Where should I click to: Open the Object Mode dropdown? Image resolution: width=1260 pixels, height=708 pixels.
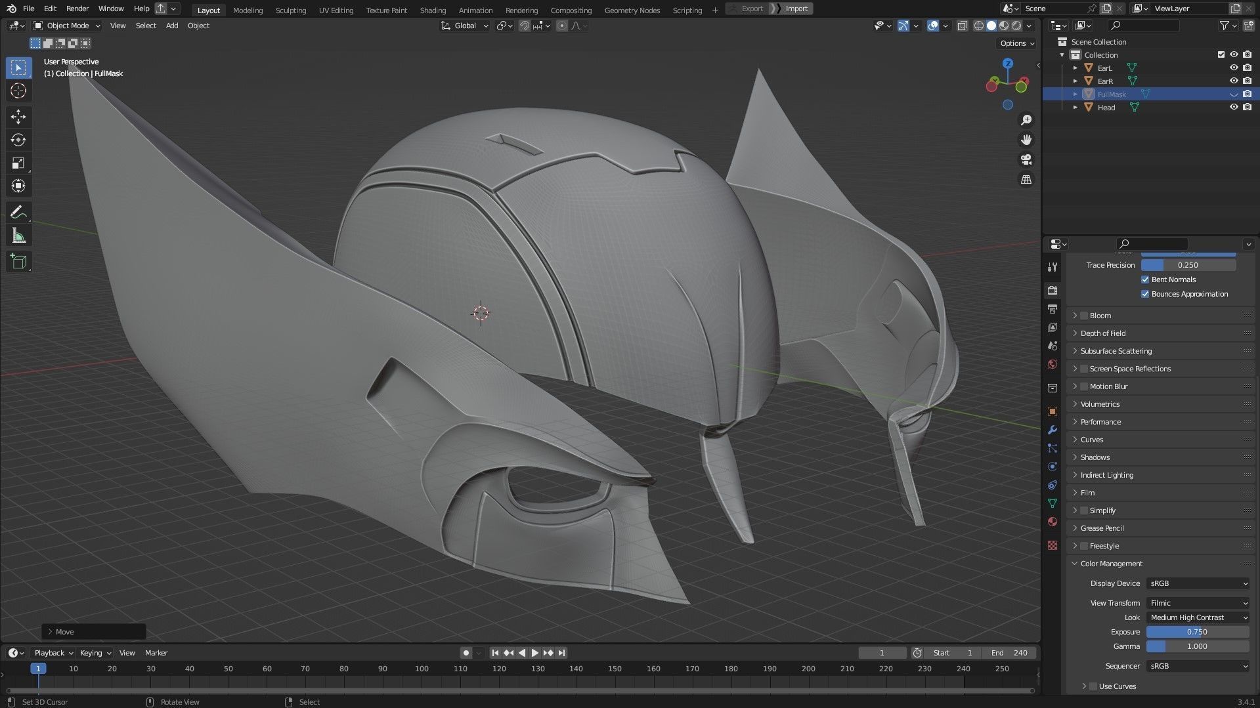(x=67, y=26)
